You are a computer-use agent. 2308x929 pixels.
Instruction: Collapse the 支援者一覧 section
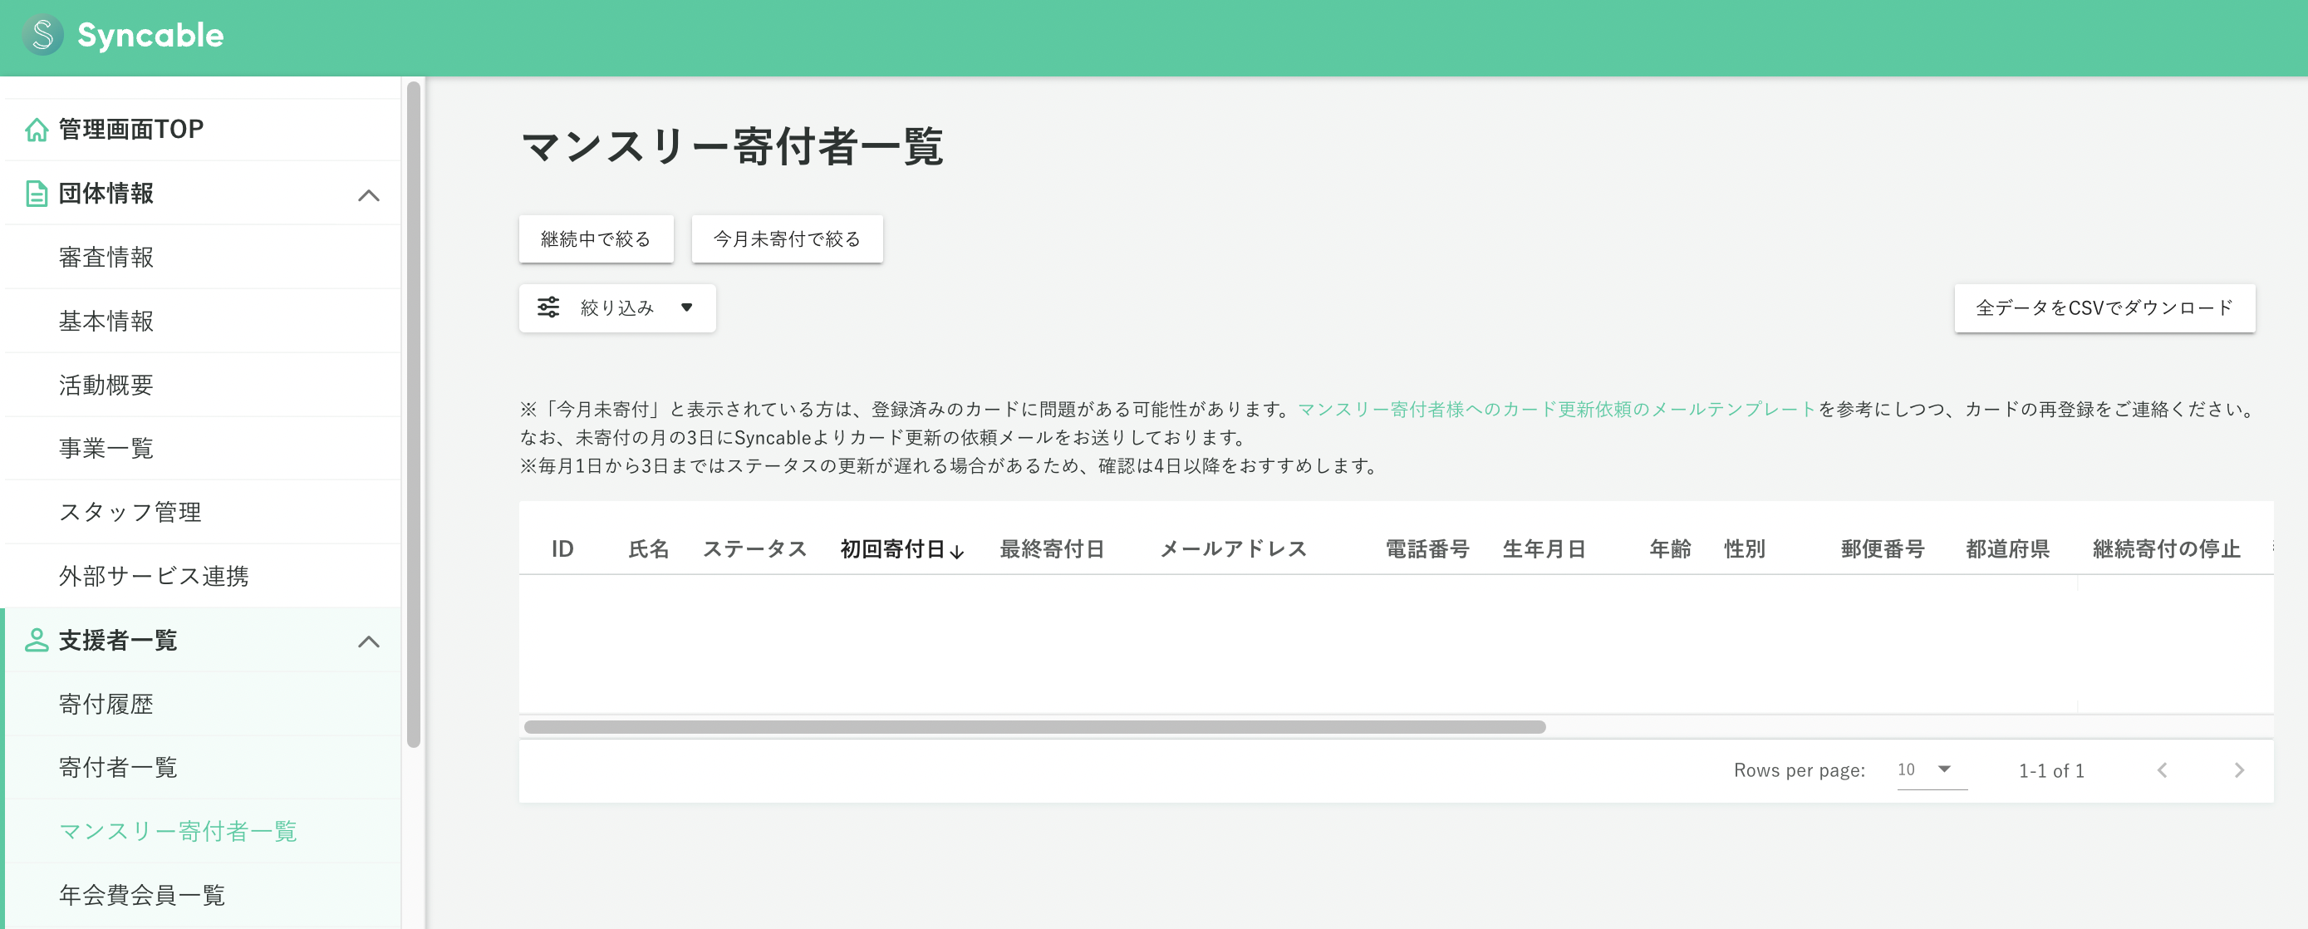[x=367, y=641]
